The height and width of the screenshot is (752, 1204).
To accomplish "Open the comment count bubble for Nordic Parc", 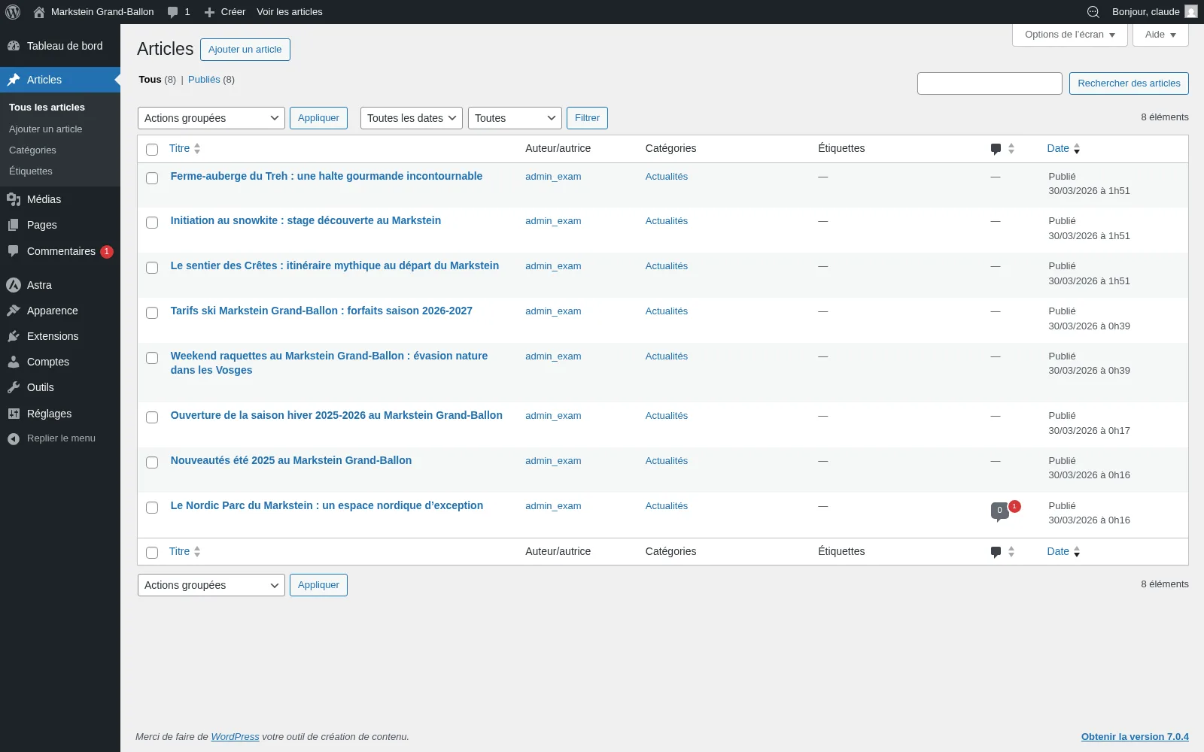I will tap(999, 511).
